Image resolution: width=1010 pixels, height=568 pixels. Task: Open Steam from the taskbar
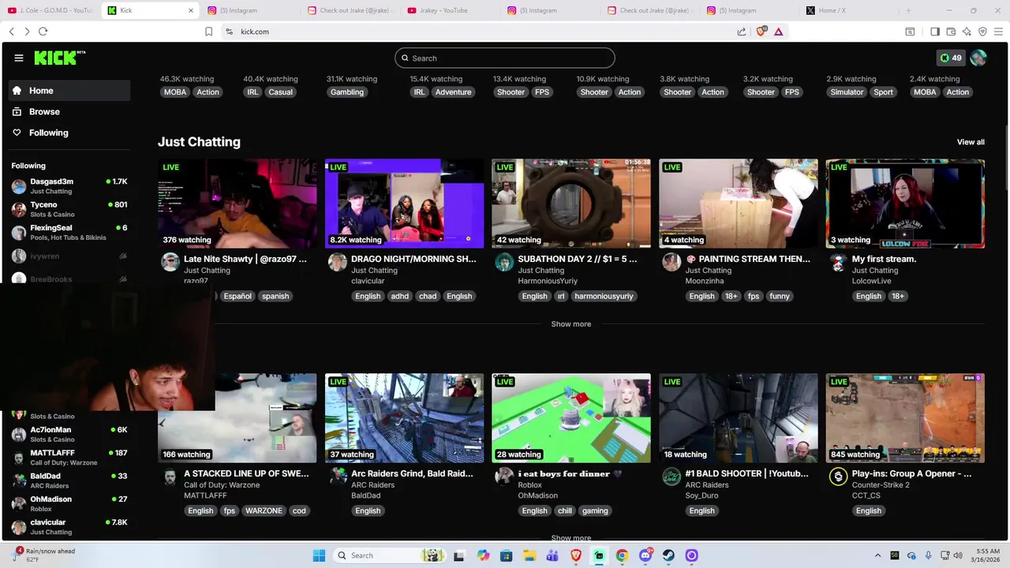[668, 555]
